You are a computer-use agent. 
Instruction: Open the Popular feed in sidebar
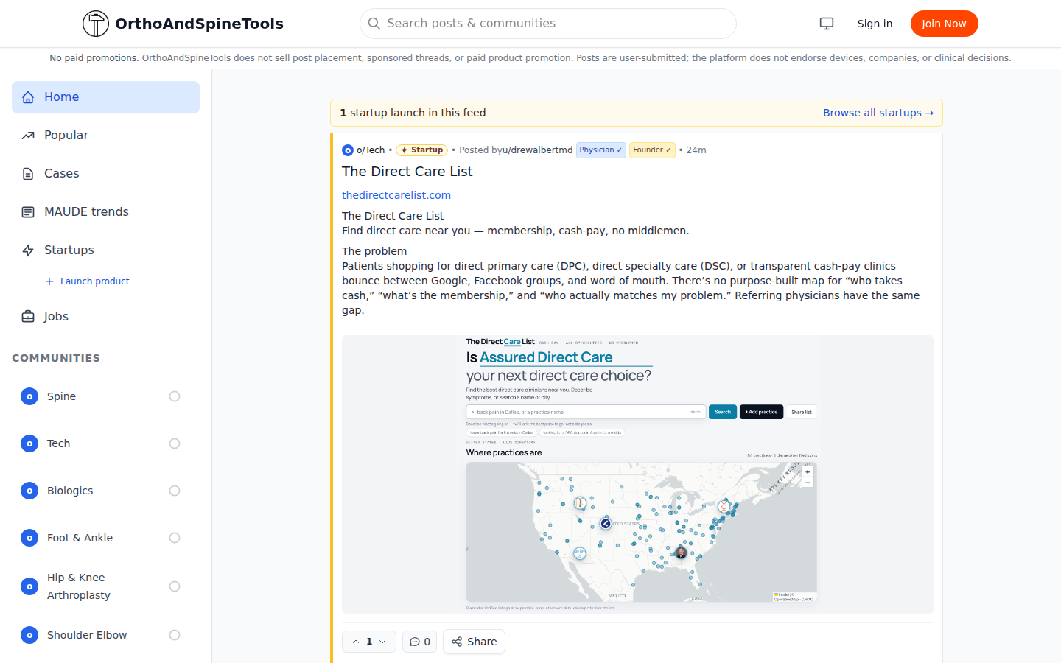point(105,136)
